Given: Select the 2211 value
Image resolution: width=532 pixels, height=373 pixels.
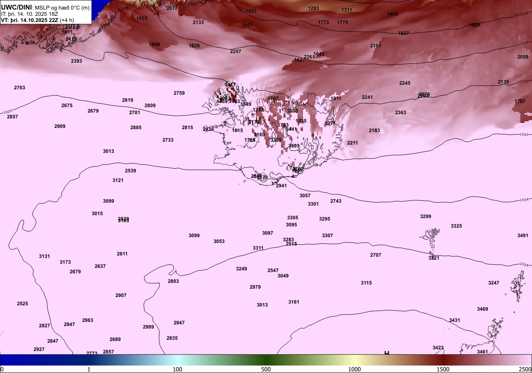Looking at the screenshot, I should click(352, 143).
